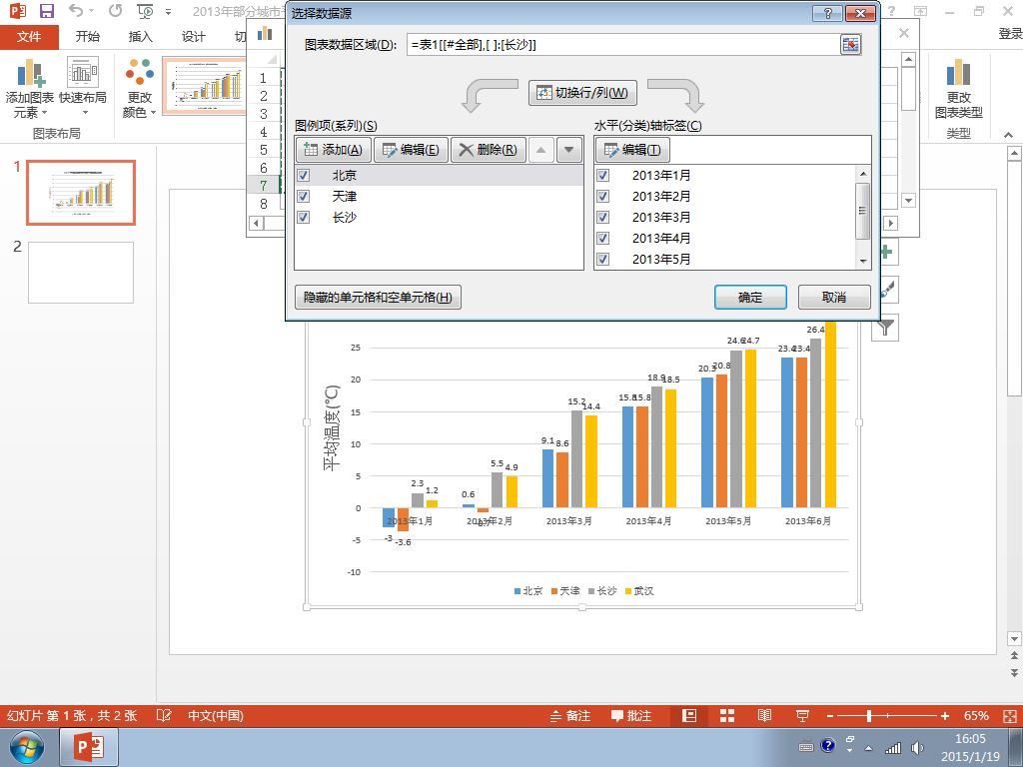Click the zoom slider handle
The height and width of the screenshot is (767, 1023).
point(869,716)
